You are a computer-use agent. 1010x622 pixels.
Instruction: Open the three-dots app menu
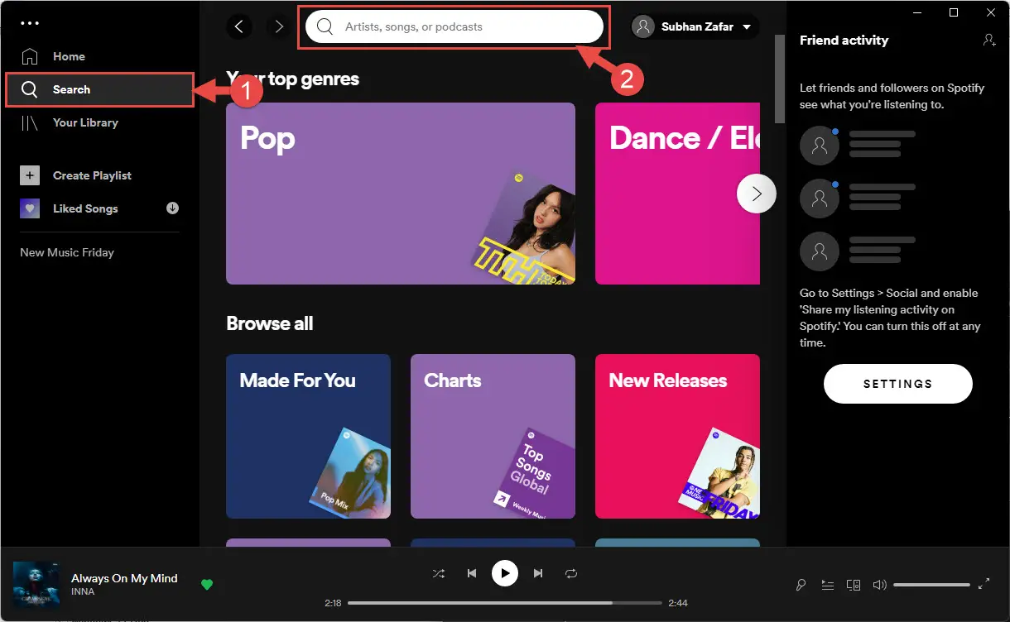tap(29, 23)
